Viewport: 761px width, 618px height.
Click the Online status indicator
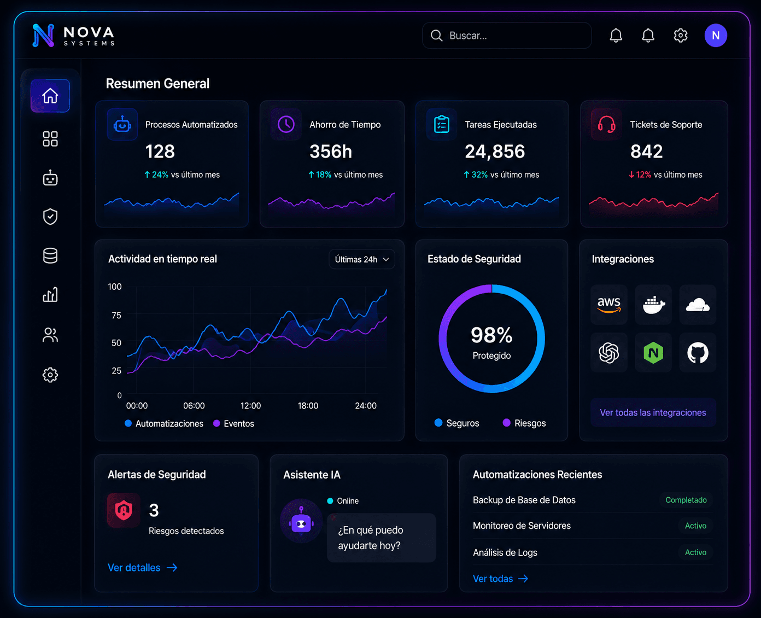[x=343, y=501]
